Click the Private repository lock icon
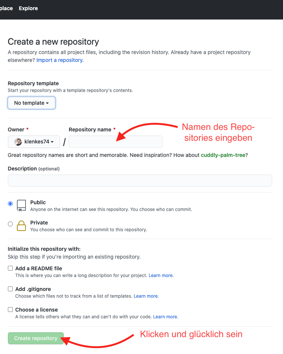This screenshot has height=354, width=283. tap(21, 226)
